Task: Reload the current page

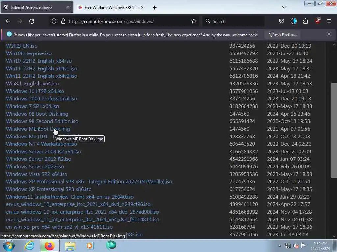Action: pos(32,21)
